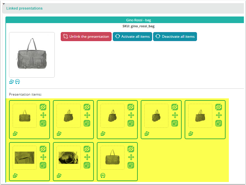Click move arrows on the 360 item

pyautogui.click(x=131, y=157)
